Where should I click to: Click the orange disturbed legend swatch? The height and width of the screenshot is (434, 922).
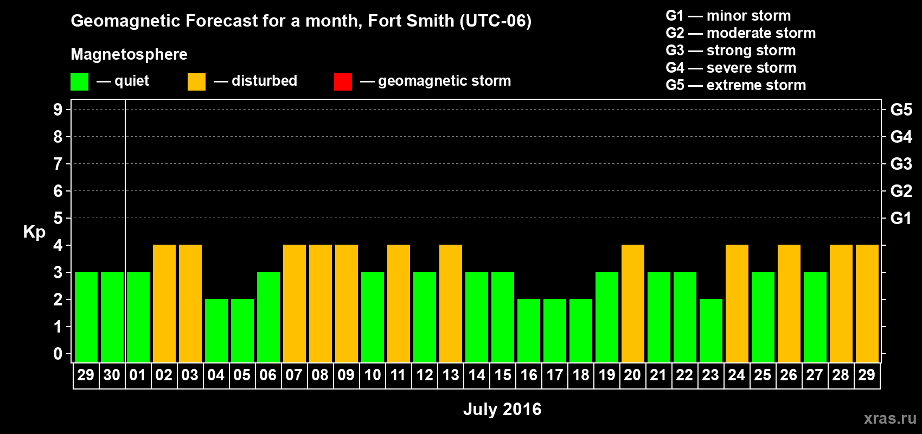tap(196, 82)
